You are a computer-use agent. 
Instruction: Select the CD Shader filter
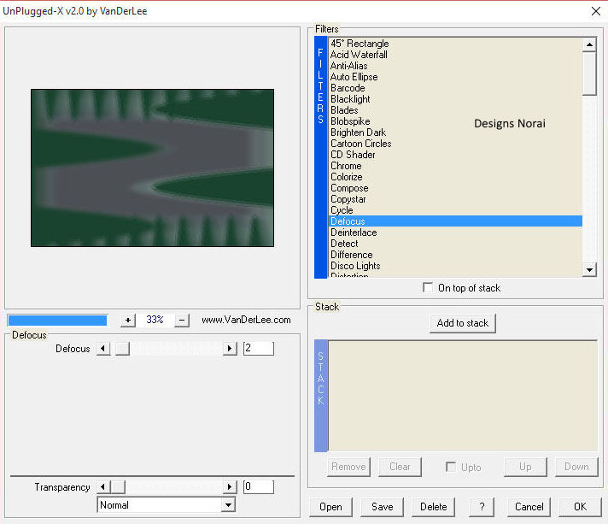(x=455, y=155)
